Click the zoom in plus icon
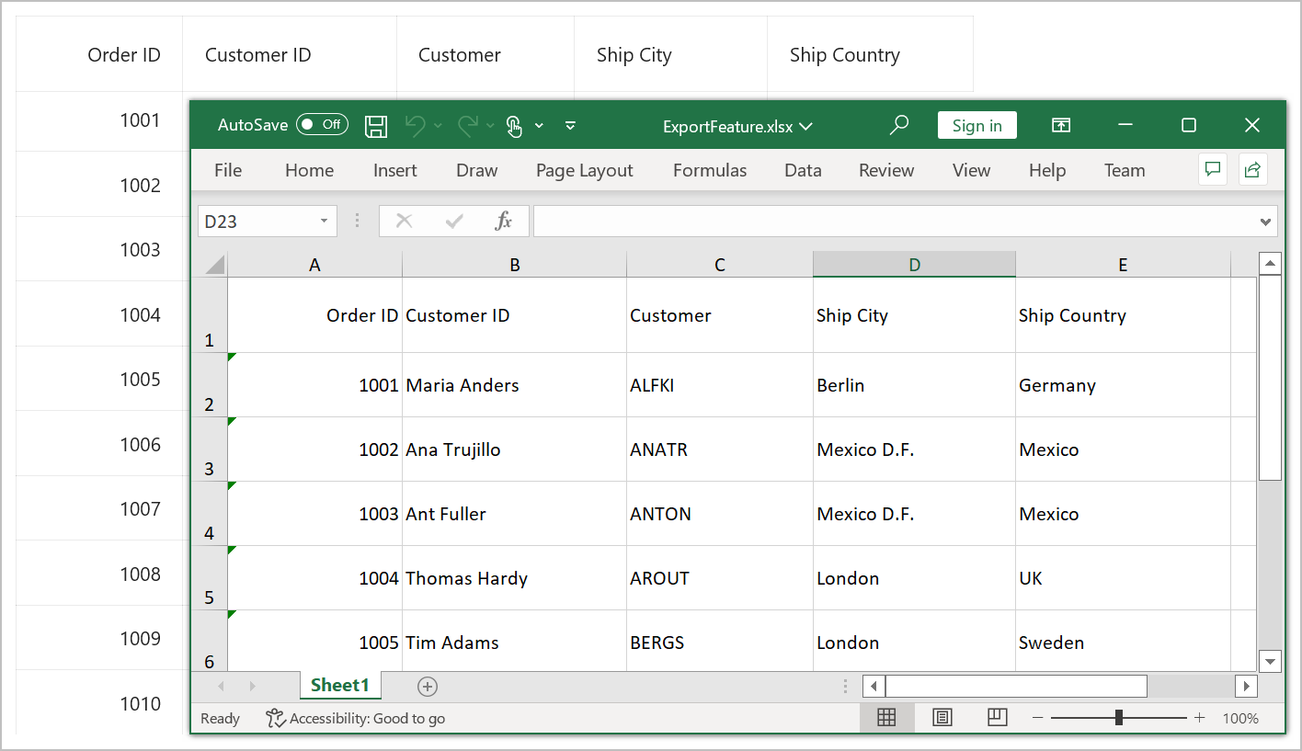 pos(1199,718)
